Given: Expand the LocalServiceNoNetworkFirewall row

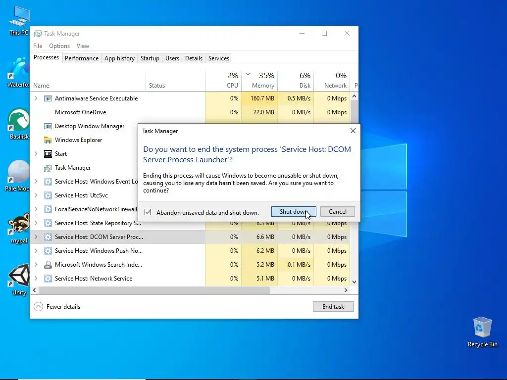Looking at the screenshot, I should point(36,209).
